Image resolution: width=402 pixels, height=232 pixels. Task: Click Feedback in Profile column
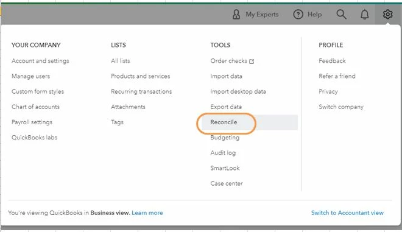pos(332,61)
